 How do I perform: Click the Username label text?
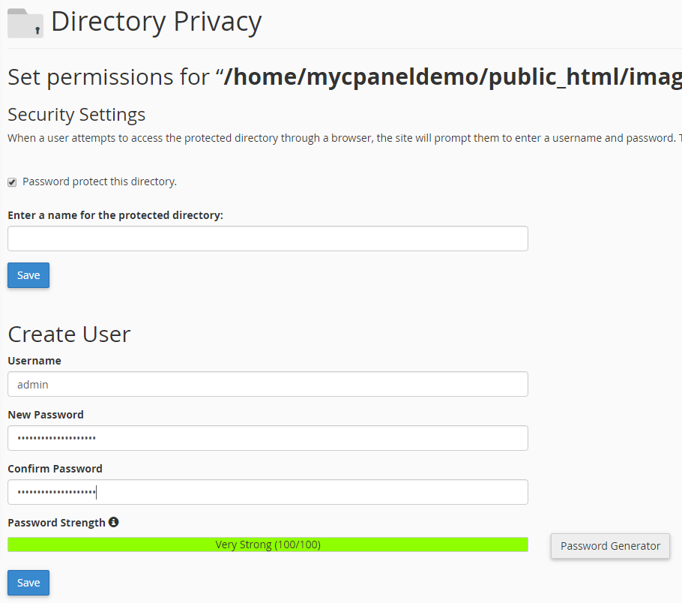pyautogui.click(x=34, y=361)
